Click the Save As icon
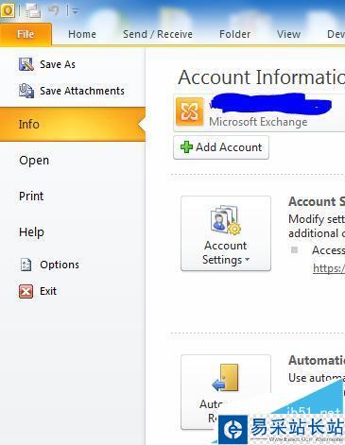Image resolution: width=345 pixels, height=445 pixels. (26, 64)
